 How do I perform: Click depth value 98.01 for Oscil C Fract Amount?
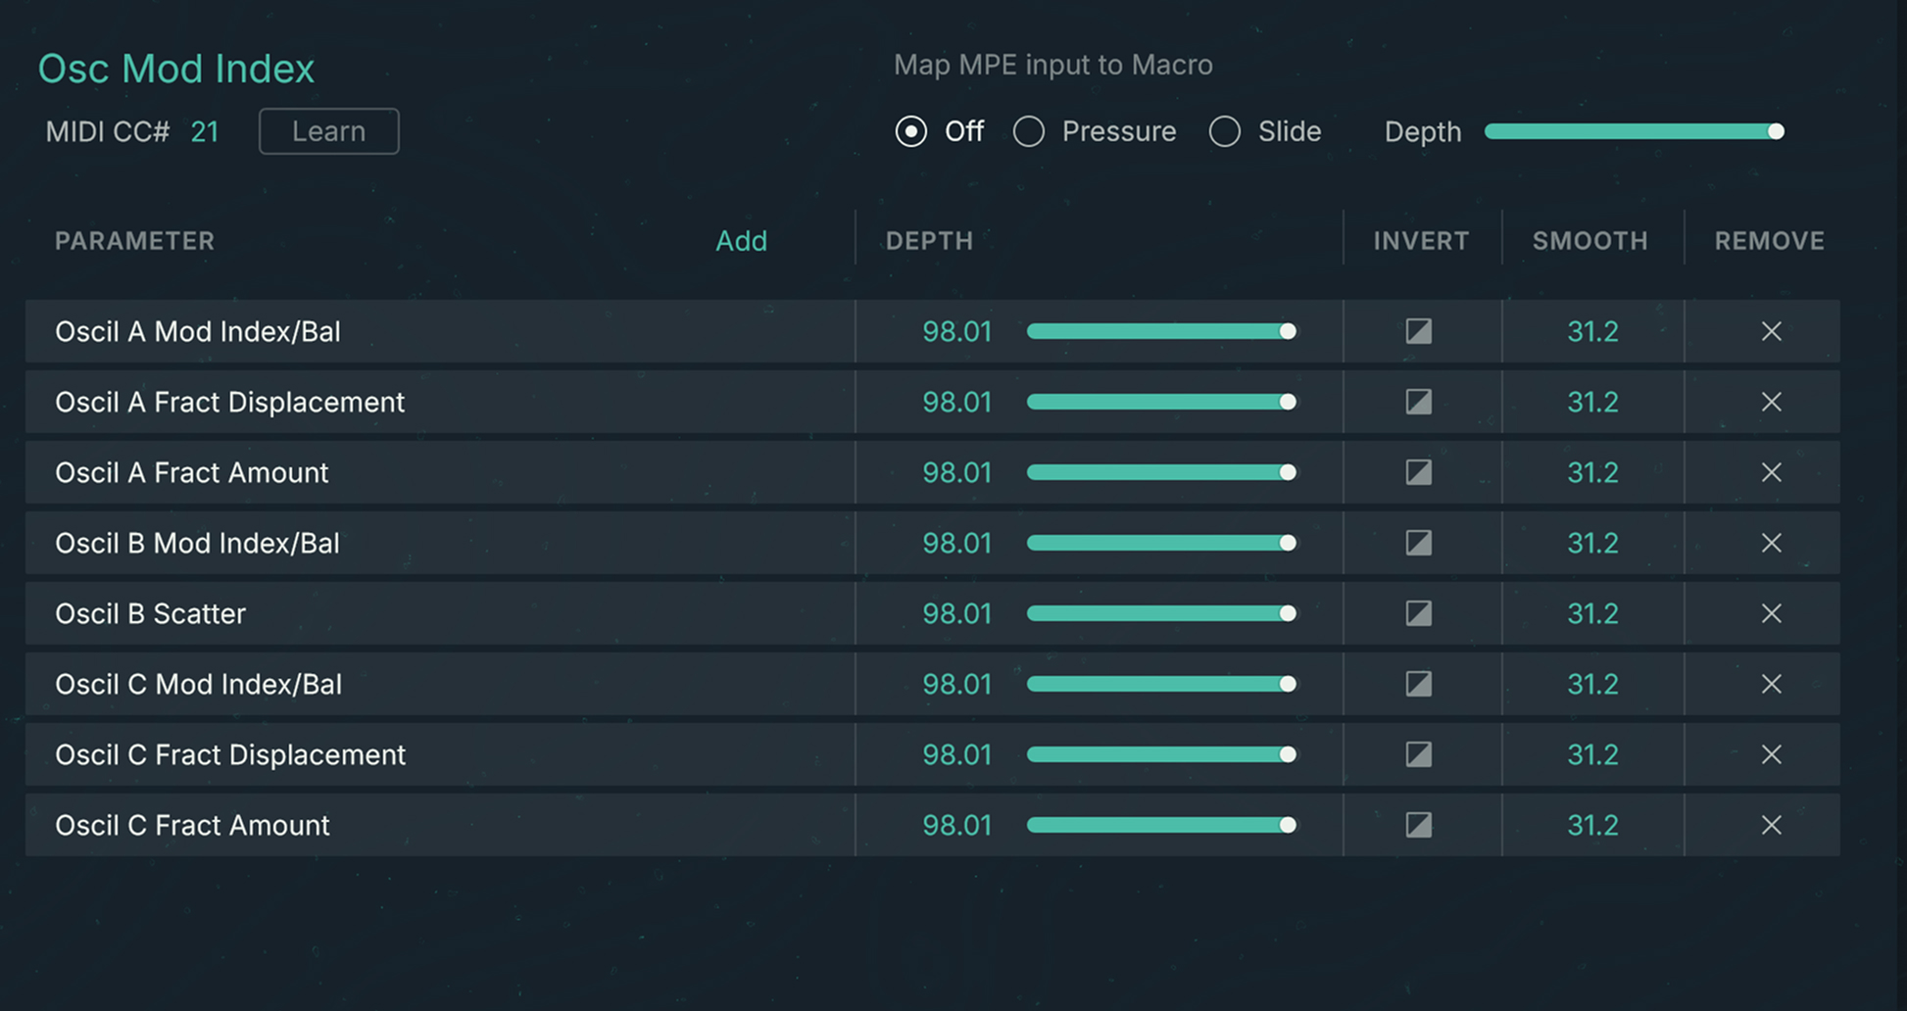(x=956, y=825)
